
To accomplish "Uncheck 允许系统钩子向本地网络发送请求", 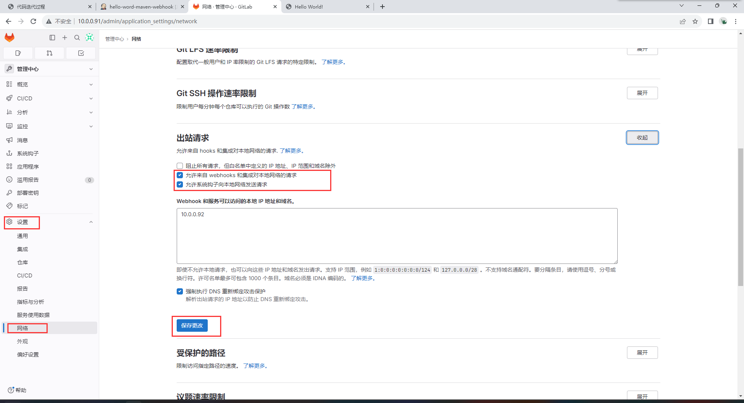I will coord(180,184).
